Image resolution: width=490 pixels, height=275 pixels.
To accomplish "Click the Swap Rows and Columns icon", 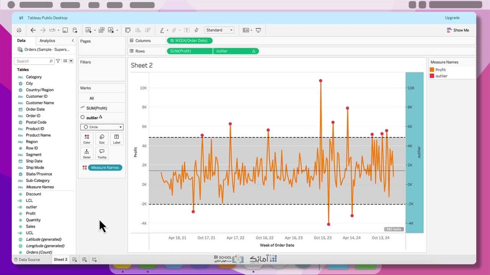I will [128, 30].
